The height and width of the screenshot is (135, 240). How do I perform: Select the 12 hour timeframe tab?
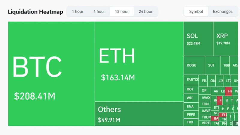(x=122, y=11)
